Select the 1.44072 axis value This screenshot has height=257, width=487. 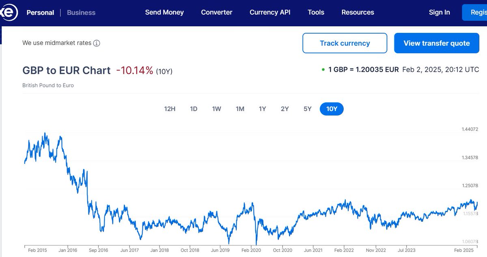tap(470, 129)
